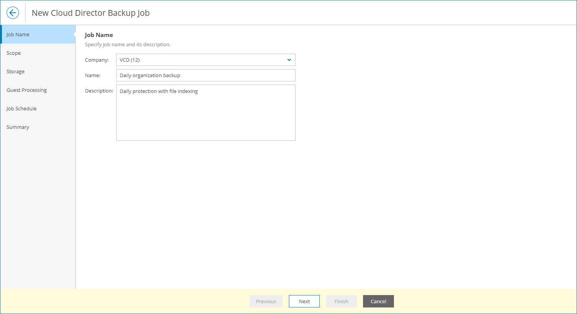Go to the Scope step

pos(38,53)
